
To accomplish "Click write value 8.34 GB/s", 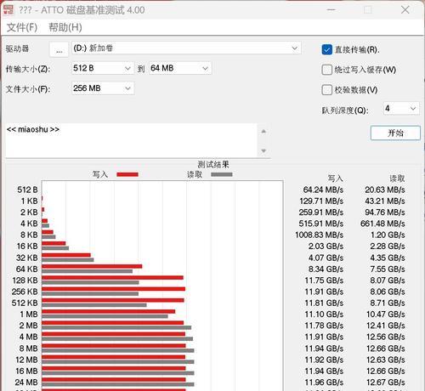I will pos(326,269).
